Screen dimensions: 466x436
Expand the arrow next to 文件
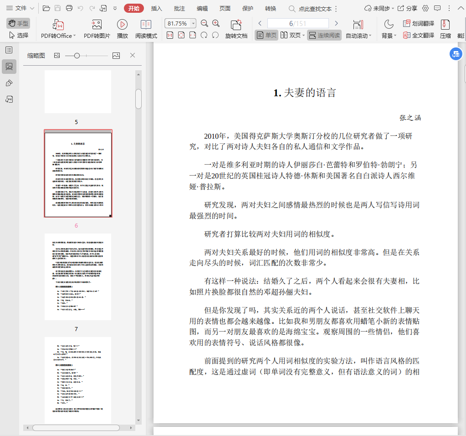pos(32,8)
